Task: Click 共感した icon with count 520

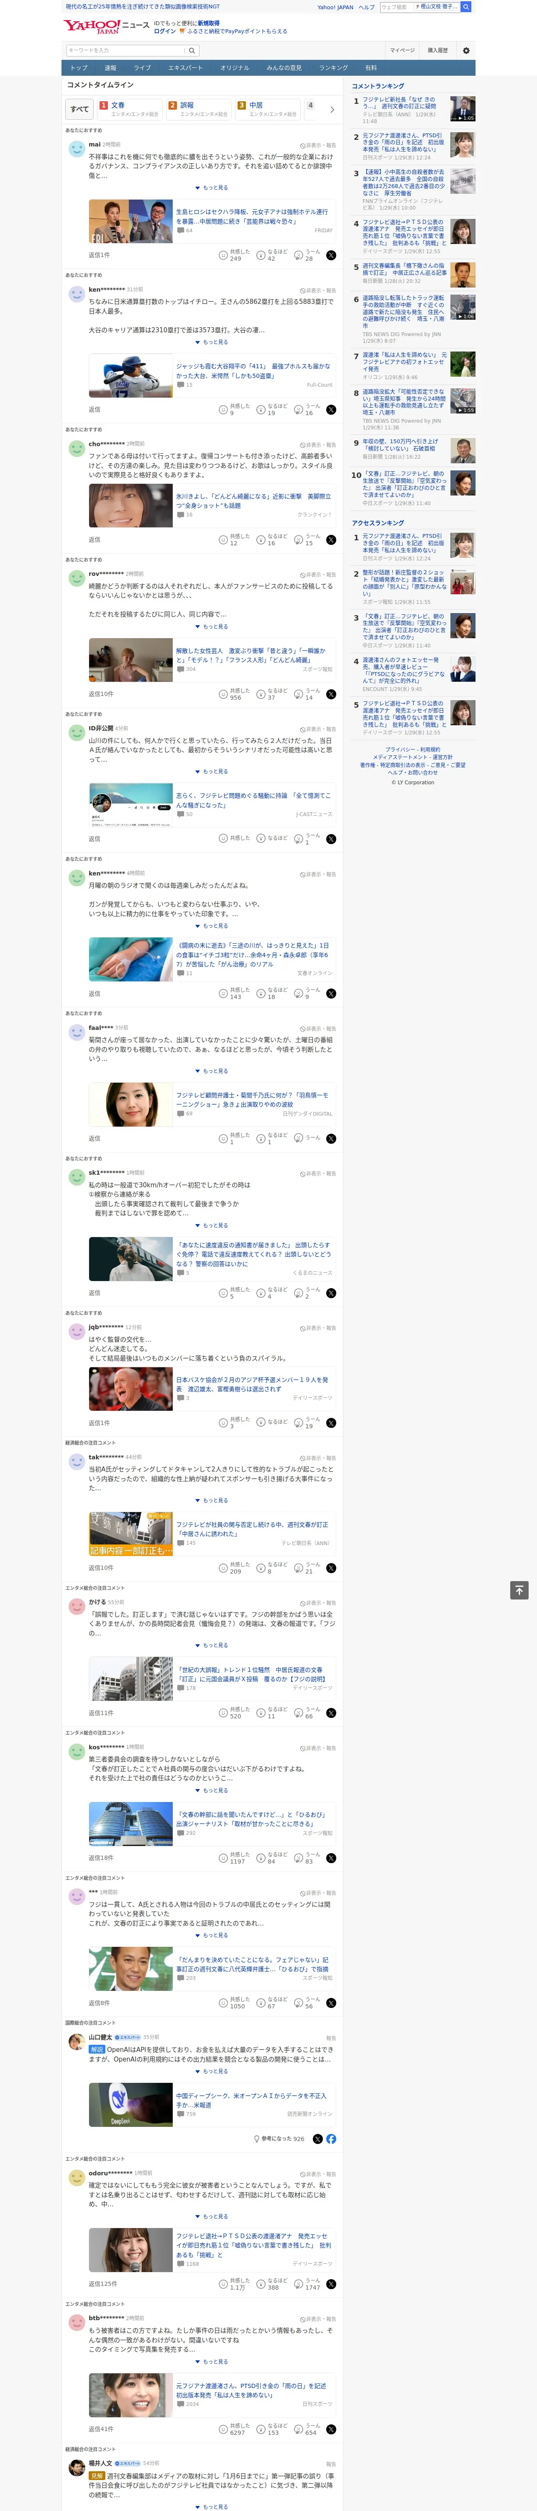Action: point(224,1713)
